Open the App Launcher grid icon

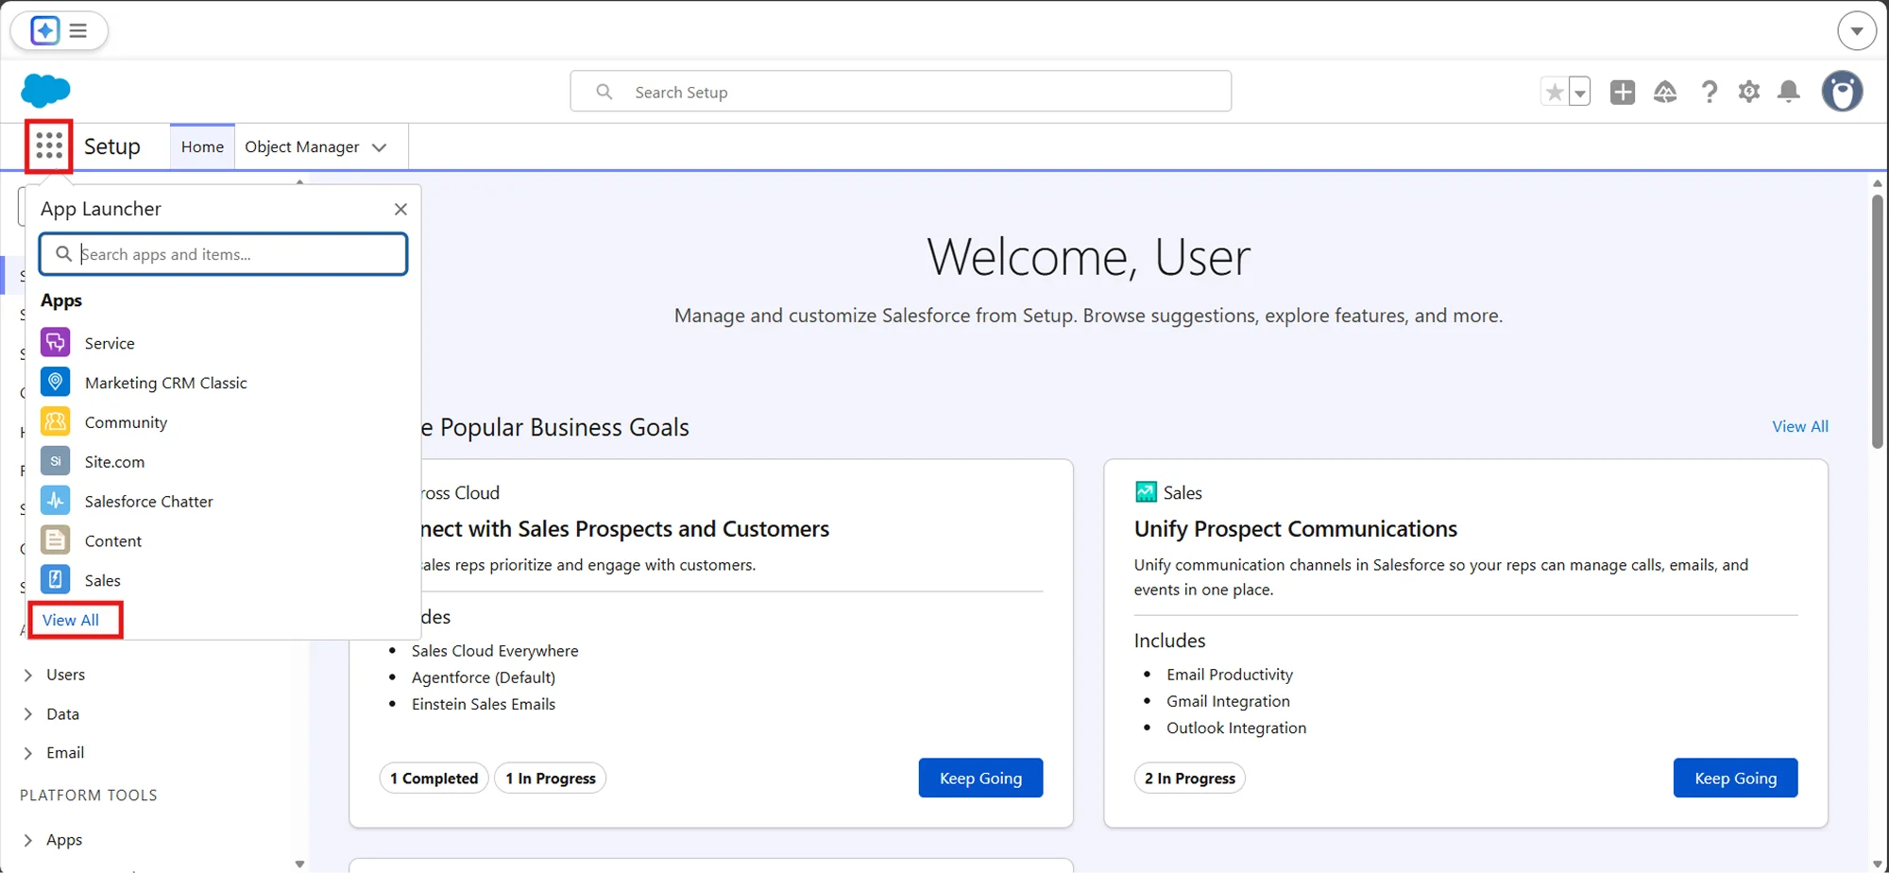click(47, 145)
